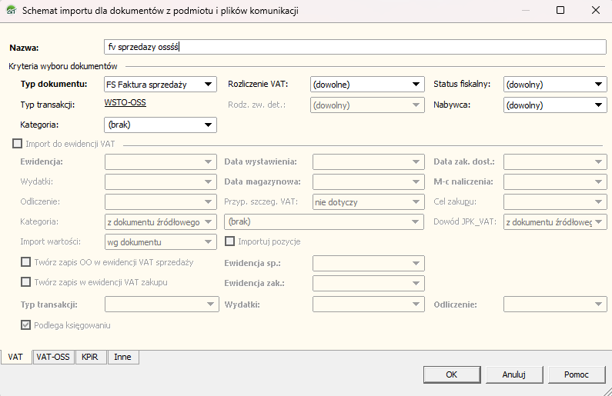
Task: Switch to the VAT-OSS tab
Action: 53,357
